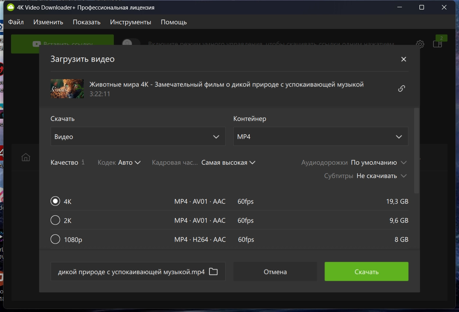The height and width of the screenshot is (312, 459).
Task: Click the quality info icon
Action: [83, 162]
